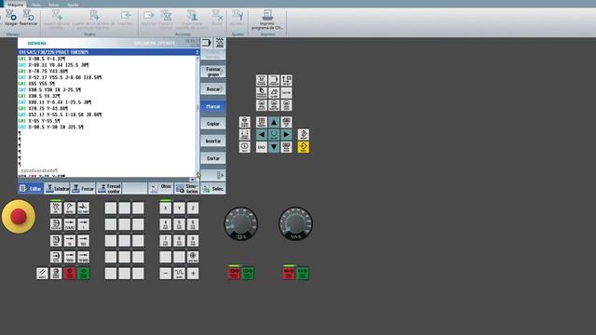Click the cursor up arrow key
The image size is (596, 335).
[x=274, y=122]
